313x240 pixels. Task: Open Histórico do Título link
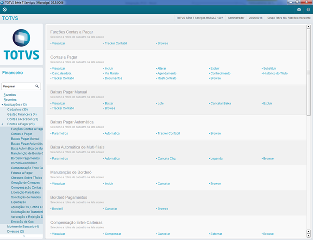click(275, 74)
